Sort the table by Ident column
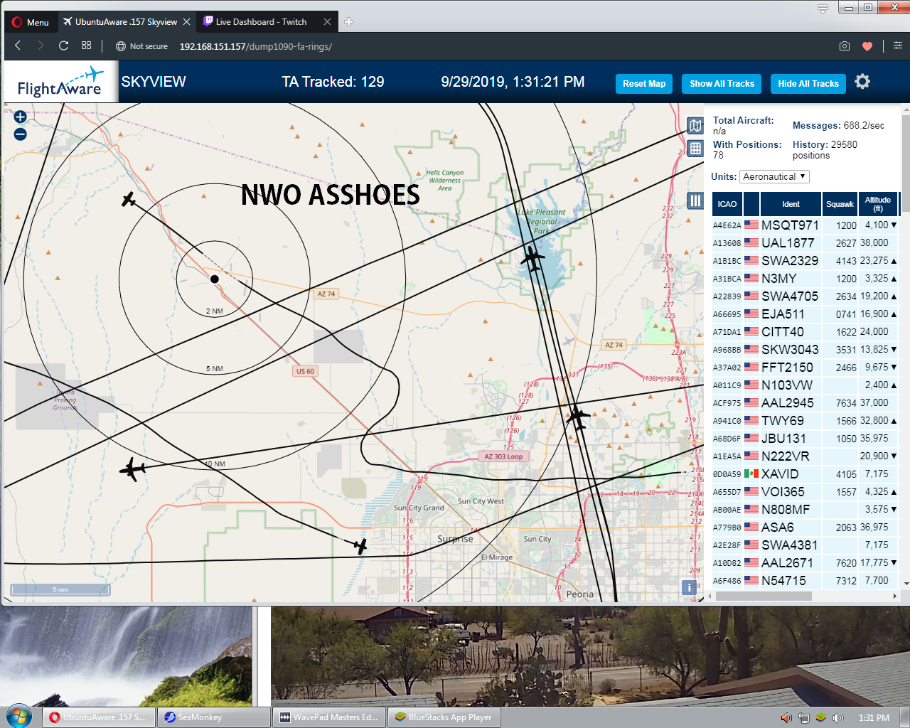Screen dimensions: 910x728 coord(791,204)
